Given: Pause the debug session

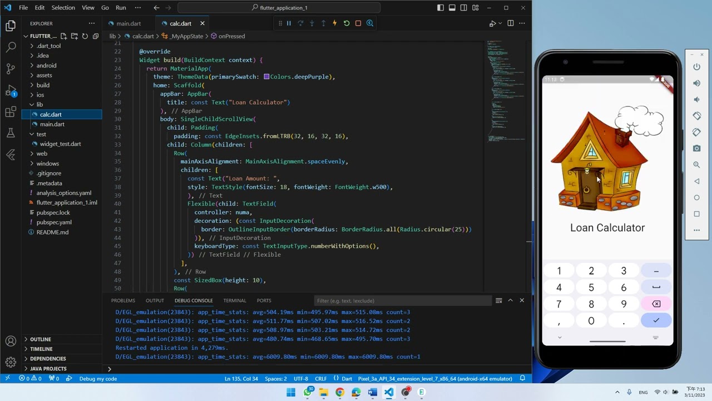Looking at the screenshot, I should 289,23.
